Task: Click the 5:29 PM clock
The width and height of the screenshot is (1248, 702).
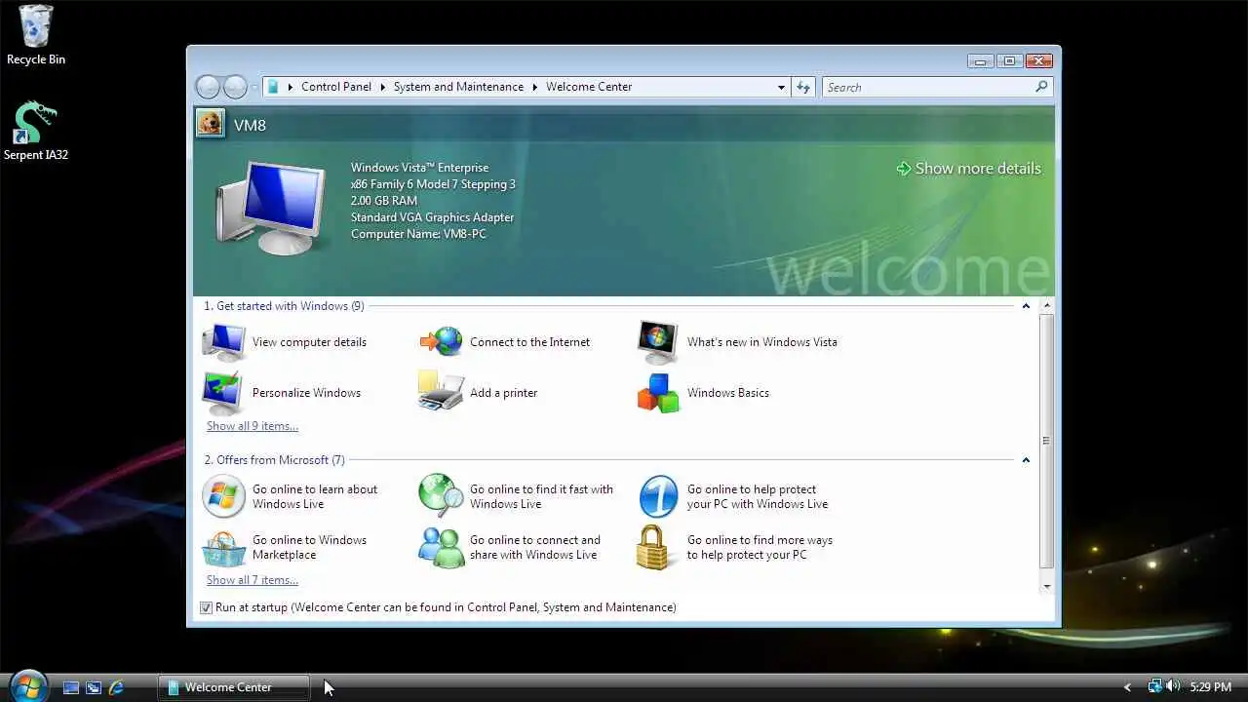Action: (1210, 687)
